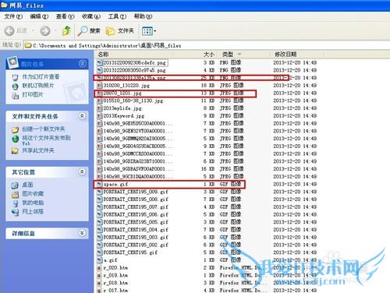Open the 帮助(H) menu
Screen dimensions: 390x293
(x=143, y=16)
